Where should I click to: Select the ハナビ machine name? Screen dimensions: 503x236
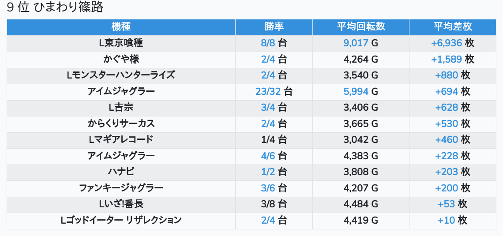[121, 172]
